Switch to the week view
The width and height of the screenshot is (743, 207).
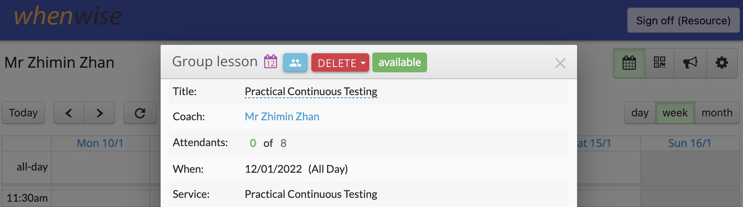pos(675,113)
